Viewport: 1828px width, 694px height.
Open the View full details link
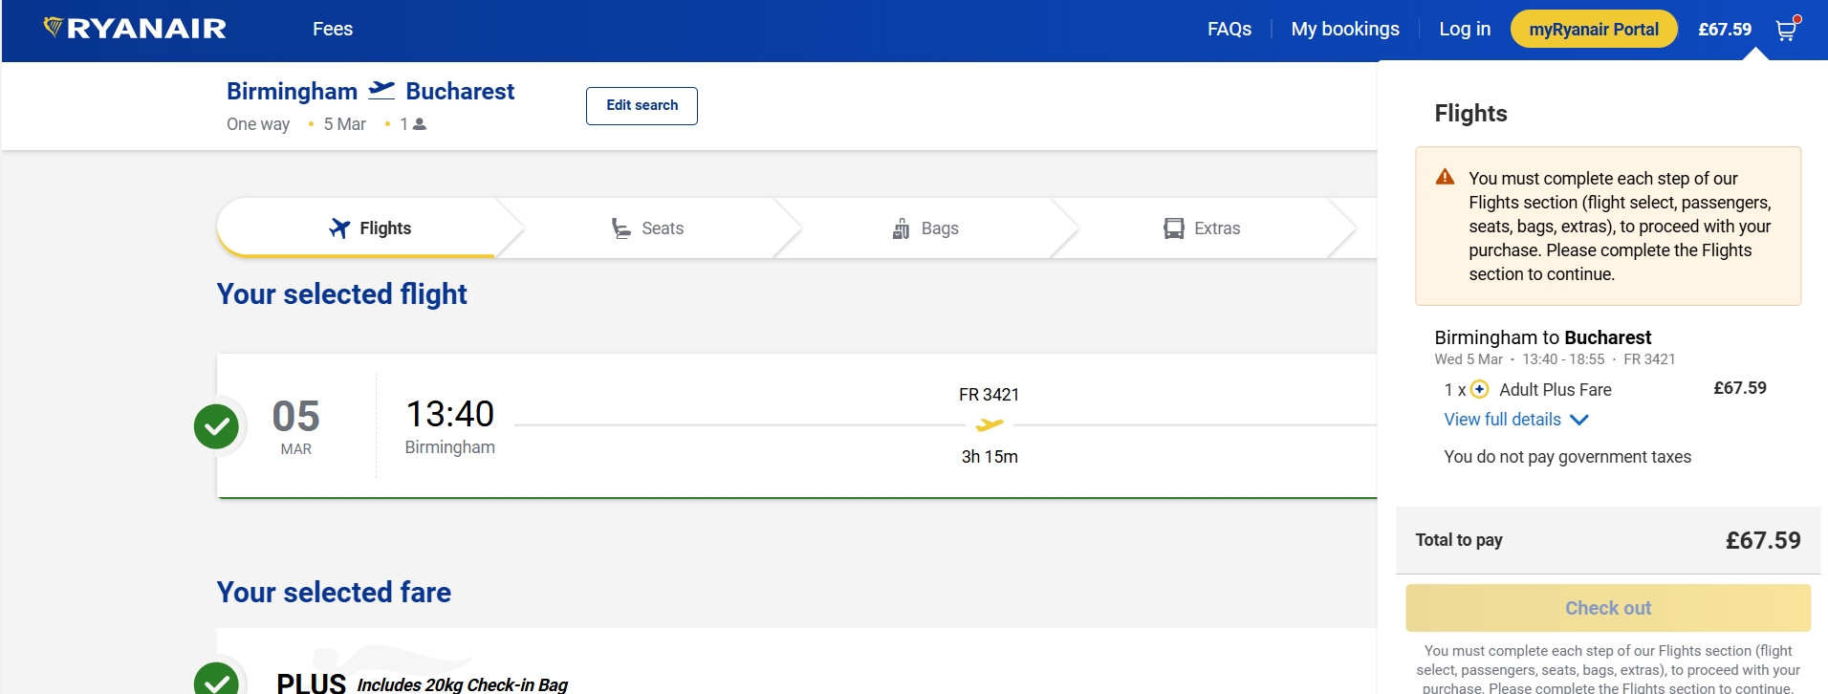pos(1502,420)
